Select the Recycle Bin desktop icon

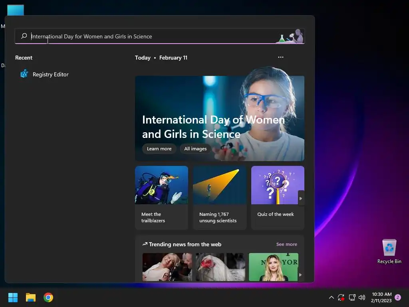[389, 251]
